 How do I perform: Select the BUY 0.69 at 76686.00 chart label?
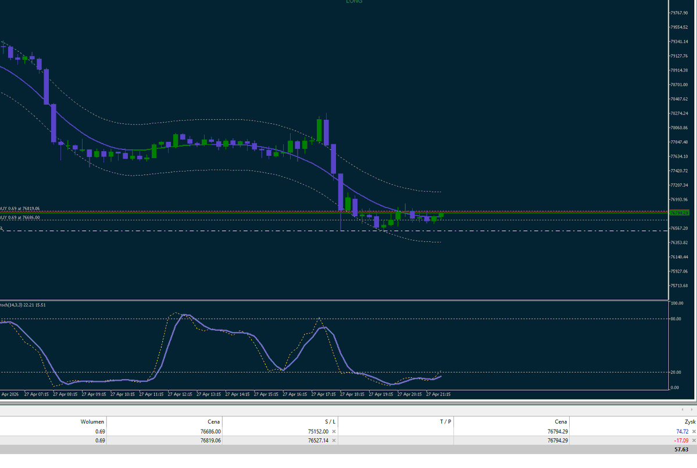(19, 217)
